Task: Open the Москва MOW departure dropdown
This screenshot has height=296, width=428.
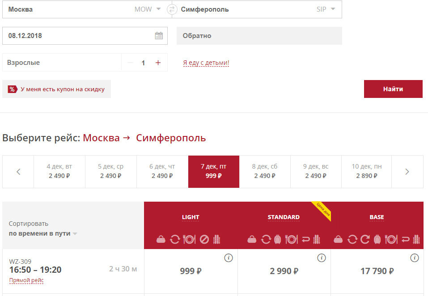Action: pos(158,9)
